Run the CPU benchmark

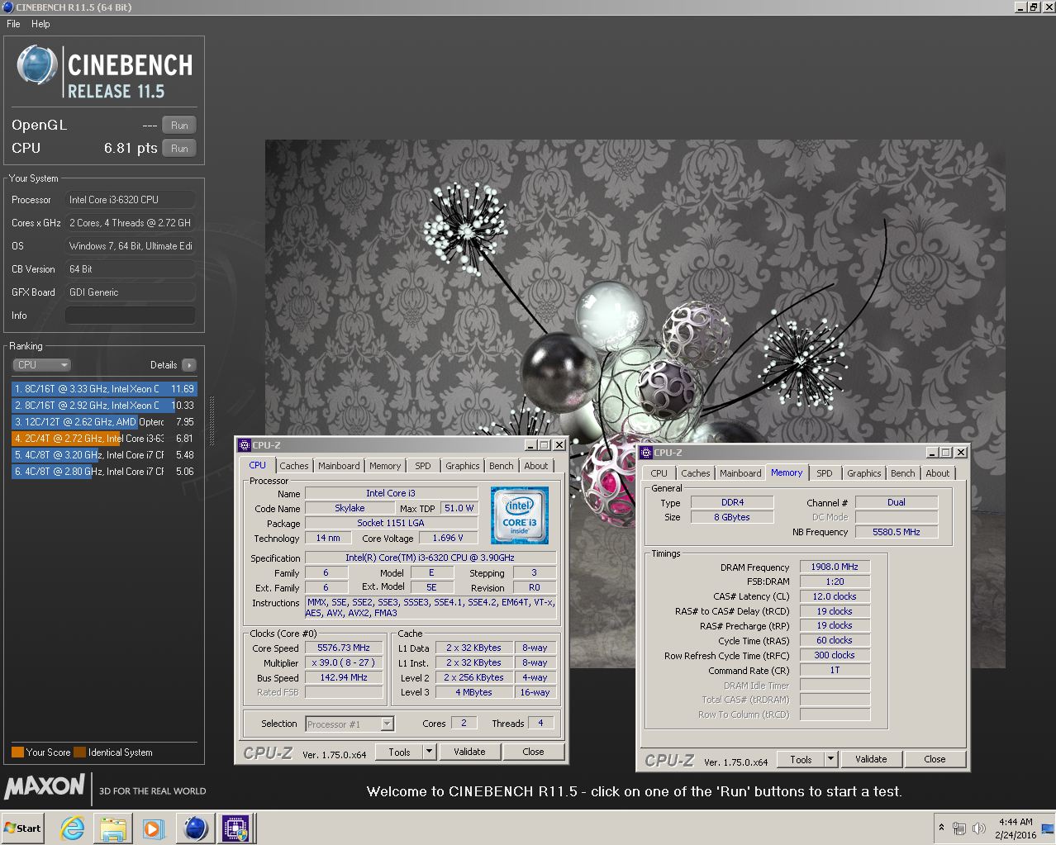[x=179, y=149]
